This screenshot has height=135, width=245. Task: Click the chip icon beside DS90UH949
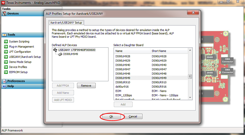[x=60, y=54]
